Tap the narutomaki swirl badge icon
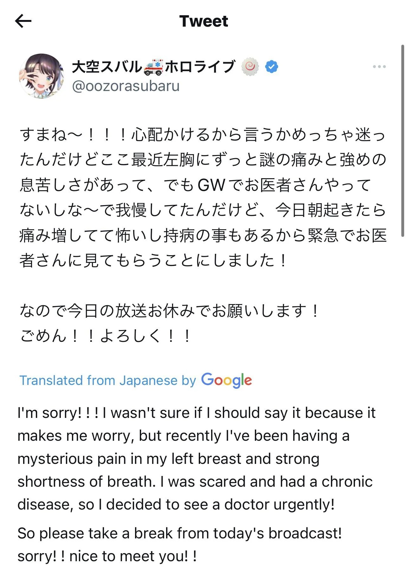The width and height of the screenshot is (407, 585). coord(250,67)
